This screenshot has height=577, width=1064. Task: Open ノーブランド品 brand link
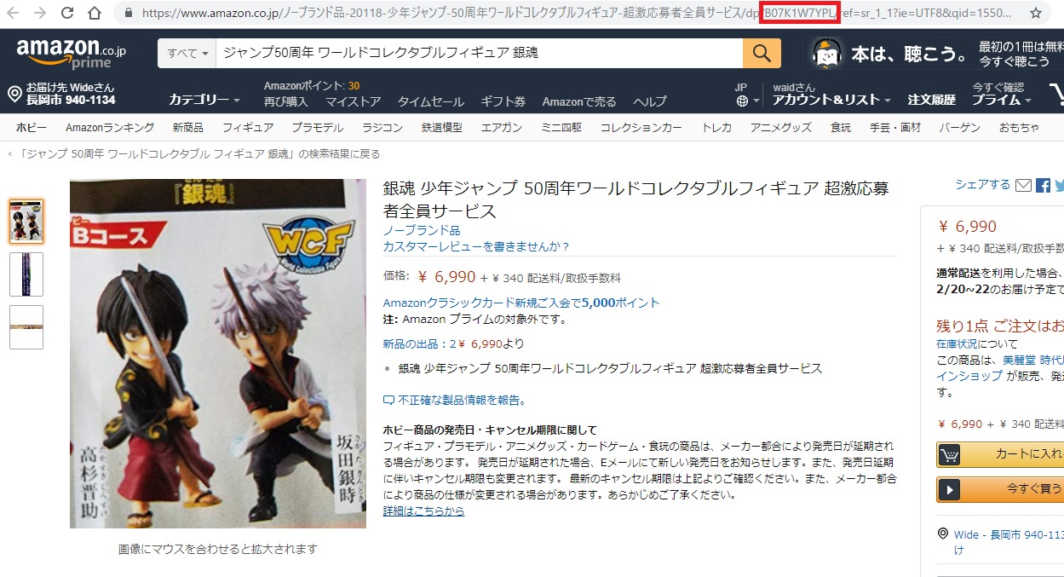(422, 230)
